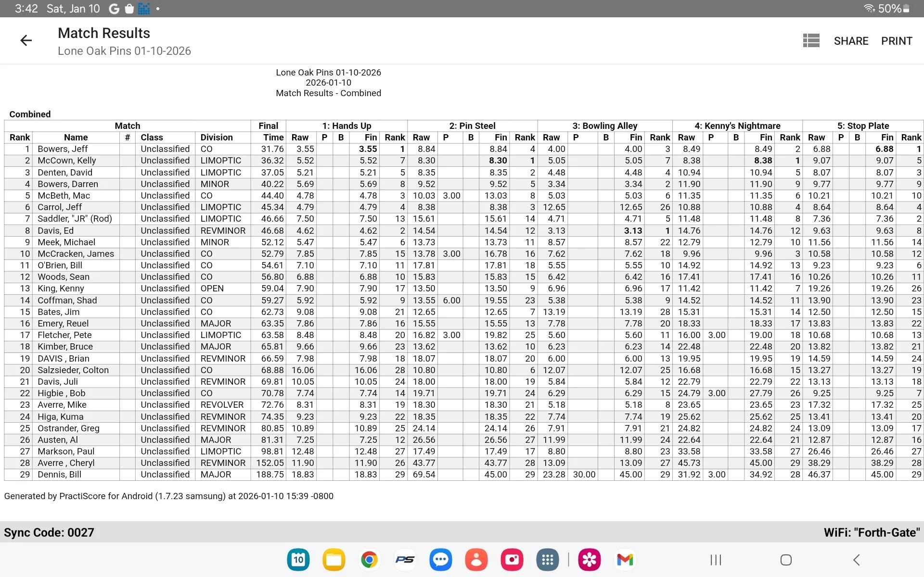Open the all apps grid icon
924x577 pixels.
click(x=547, y=560)
